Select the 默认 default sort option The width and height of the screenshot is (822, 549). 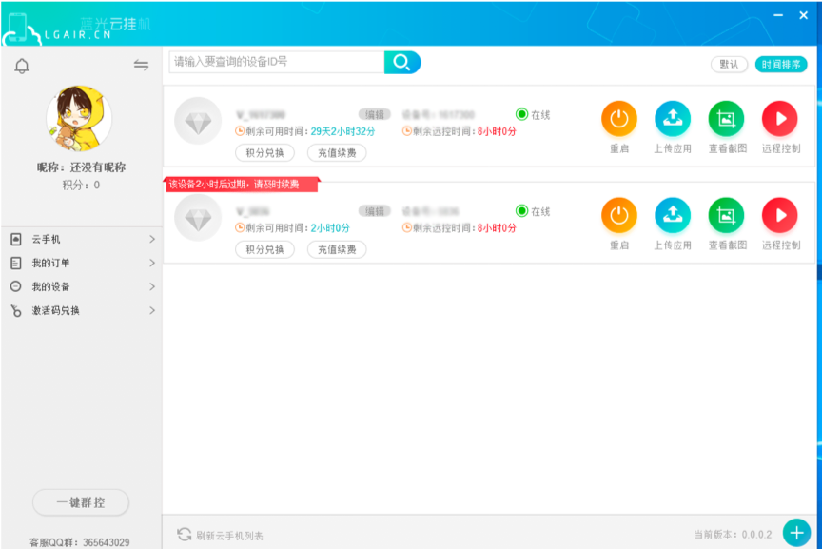click(729, 65)
